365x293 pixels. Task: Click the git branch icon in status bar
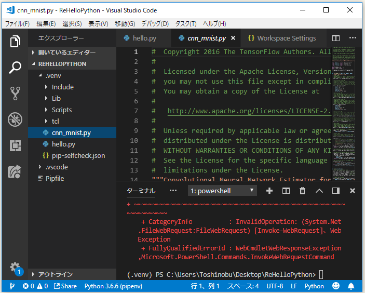point(12,286)
